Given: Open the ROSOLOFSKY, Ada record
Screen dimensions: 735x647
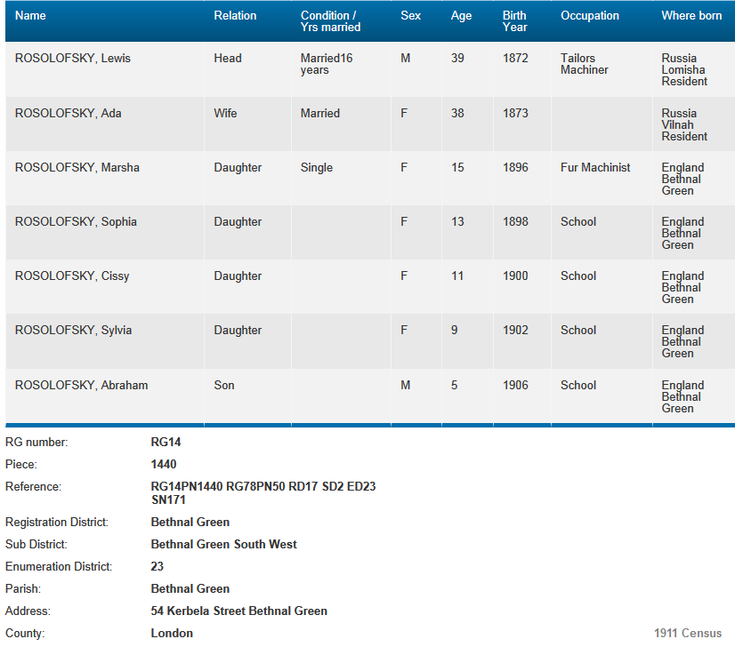Looking at the screenshot, I should coord(69,114).
